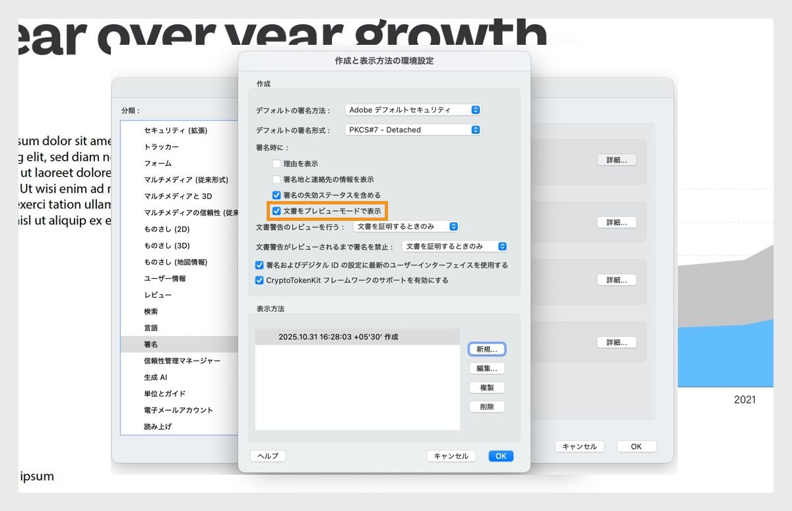Open デフォルトの署名方法 dropdown
This screenshot has height=511, width=792.
[412, 110]
